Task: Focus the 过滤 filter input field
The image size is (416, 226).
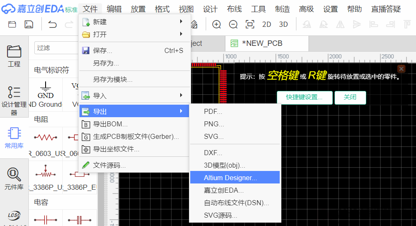Action: tap(56, 48)
